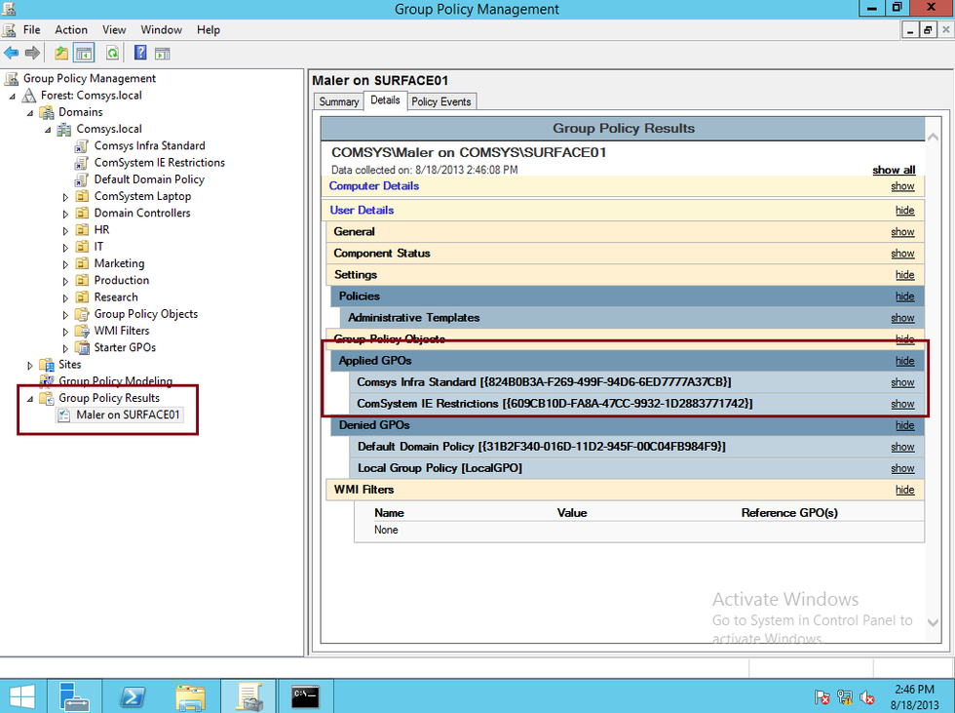Show the Component Status section
955x713 pixels.
(902, 254)
